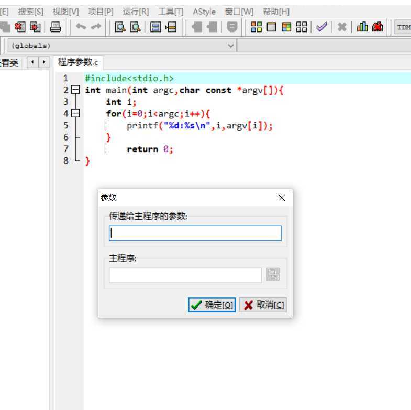Focus the 传递给主程序的参数 input field
411x410 pixels.
[x=195, y=233]
